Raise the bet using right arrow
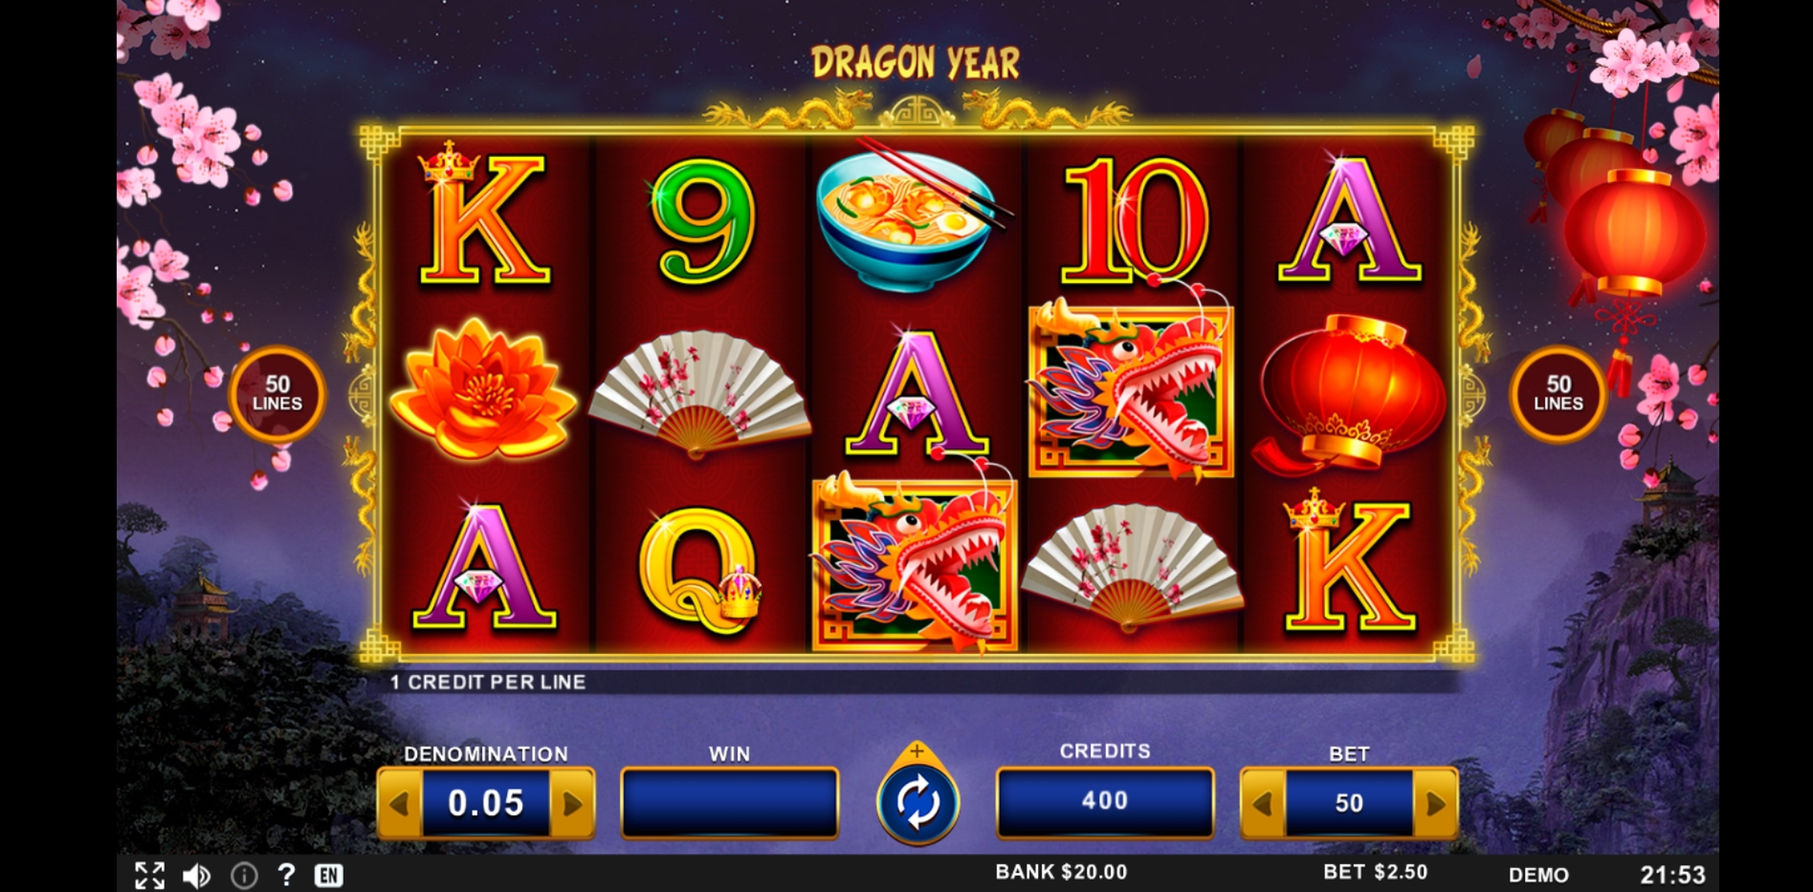This screenshot has height=892, width=1813. click(x=1435, y=803)
